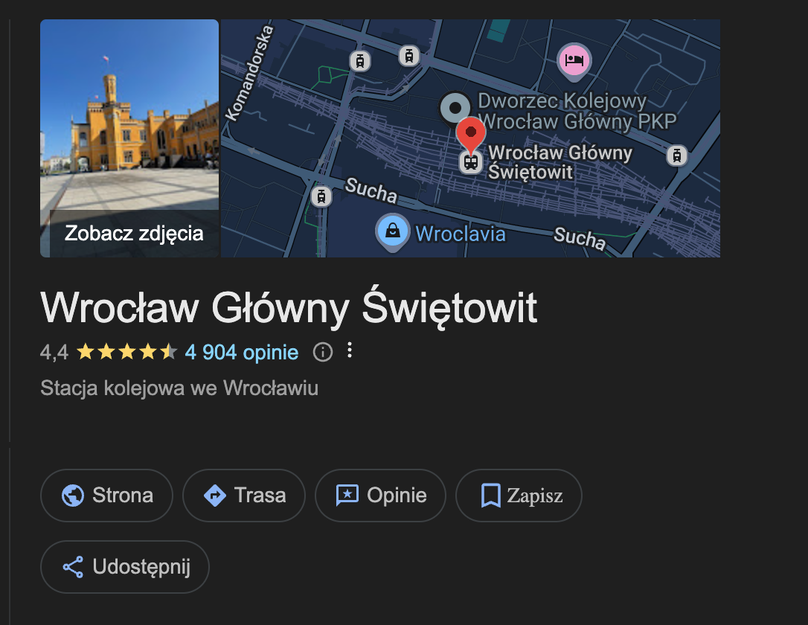
Task: Click the yellow star rating
Action: tap(126, 352)
